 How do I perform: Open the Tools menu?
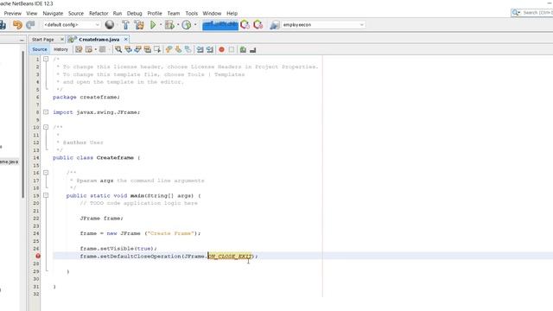(x=192, y=14)
